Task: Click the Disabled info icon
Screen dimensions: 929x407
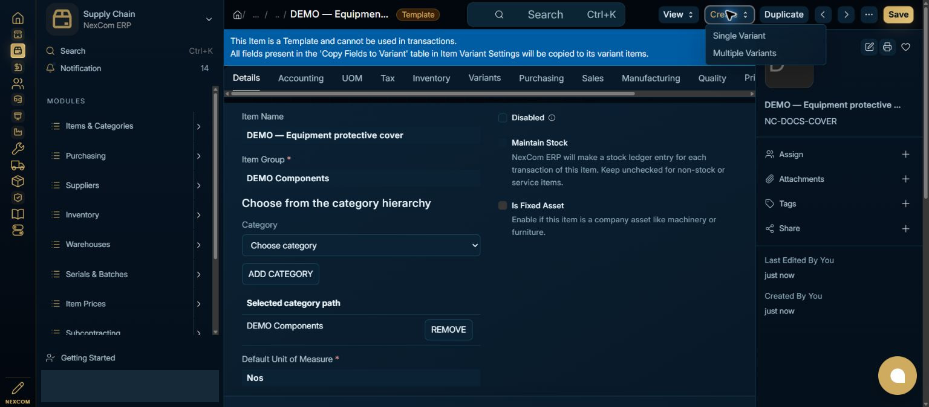Action: tap(552, 118)
